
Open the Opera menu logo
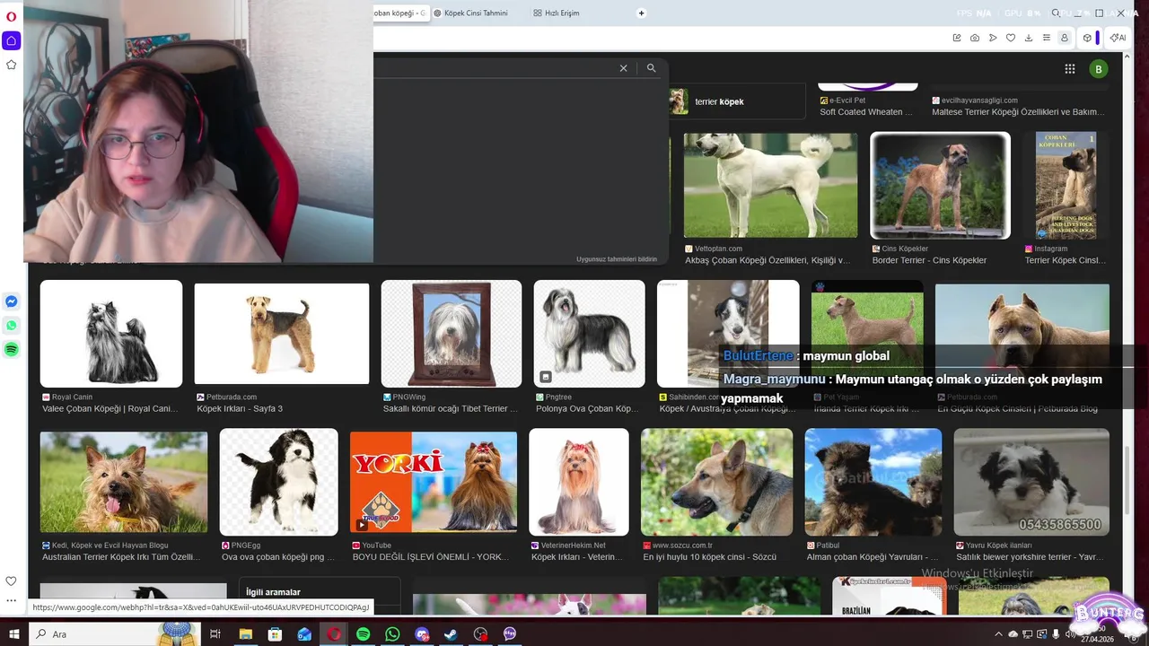[x=11, y=16]
